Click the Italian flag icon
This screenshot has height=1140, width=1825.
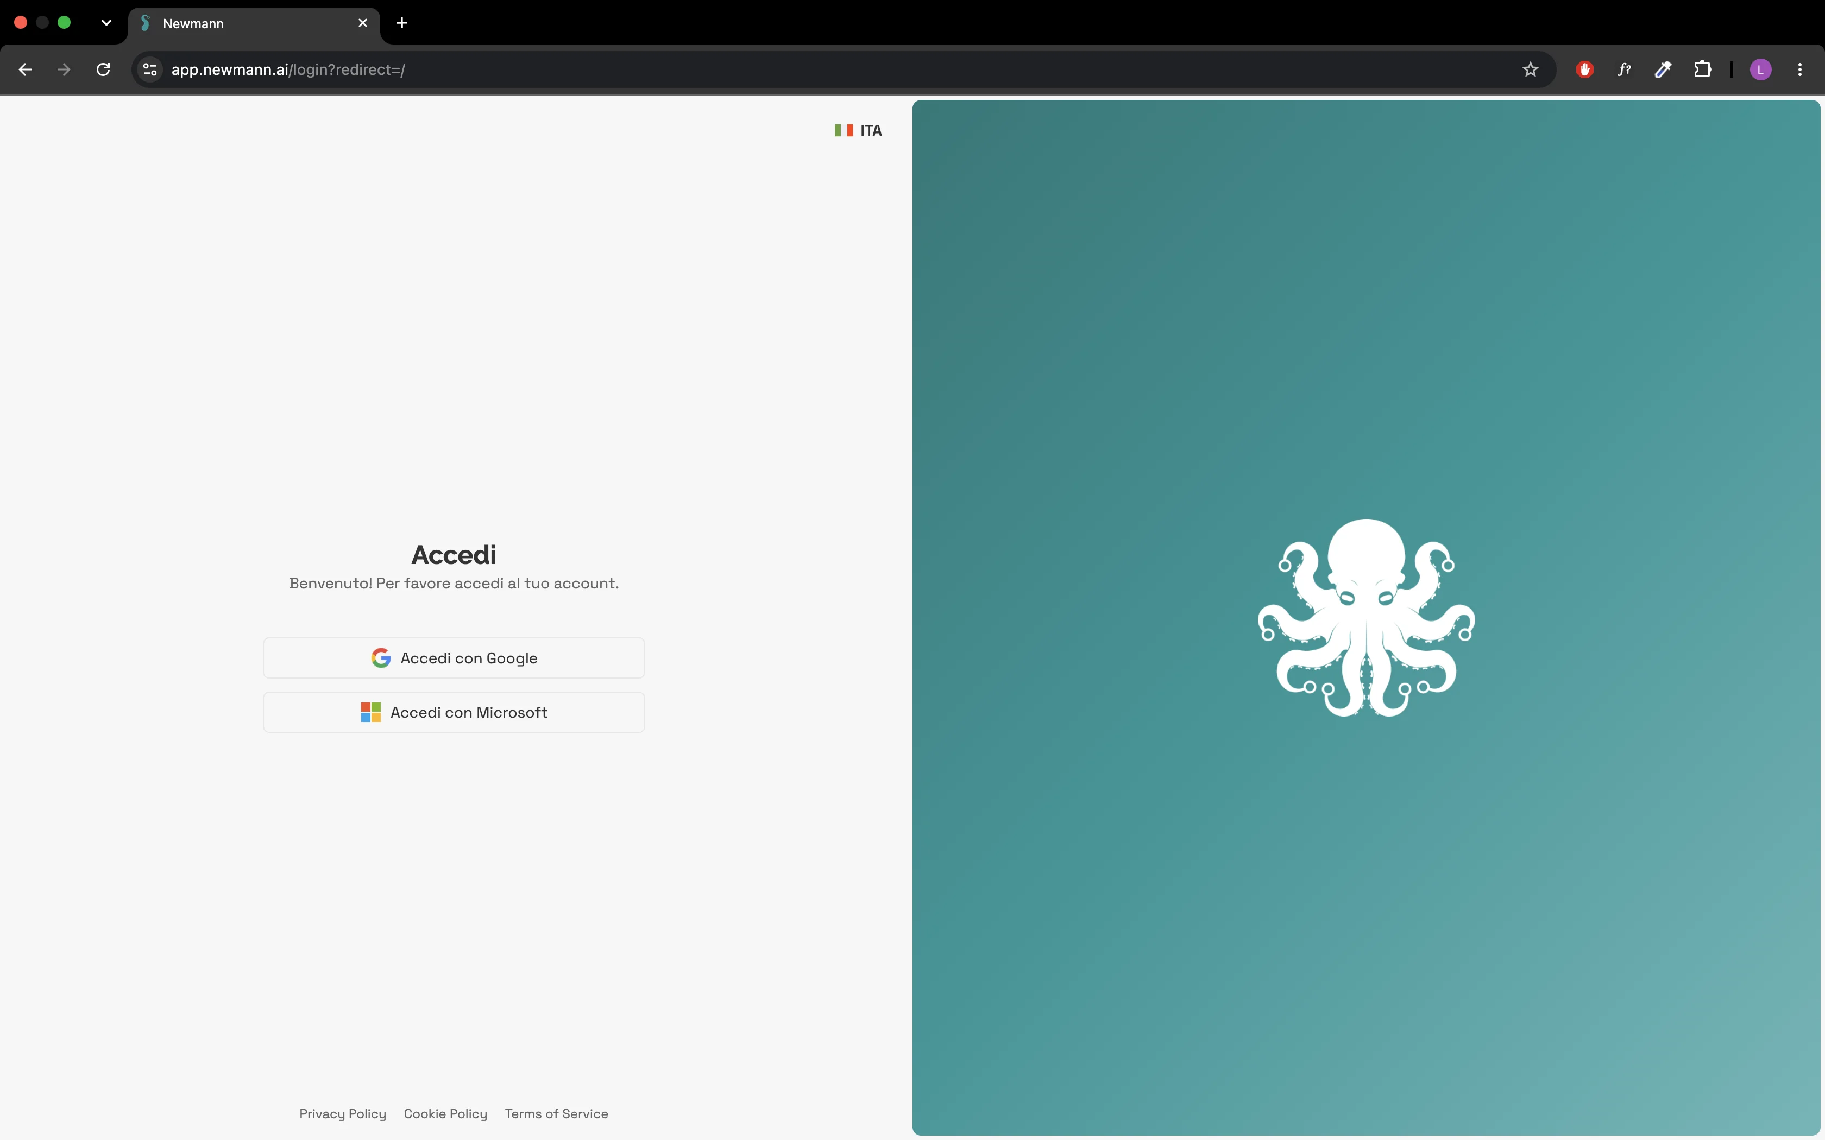tap(844, 130)
